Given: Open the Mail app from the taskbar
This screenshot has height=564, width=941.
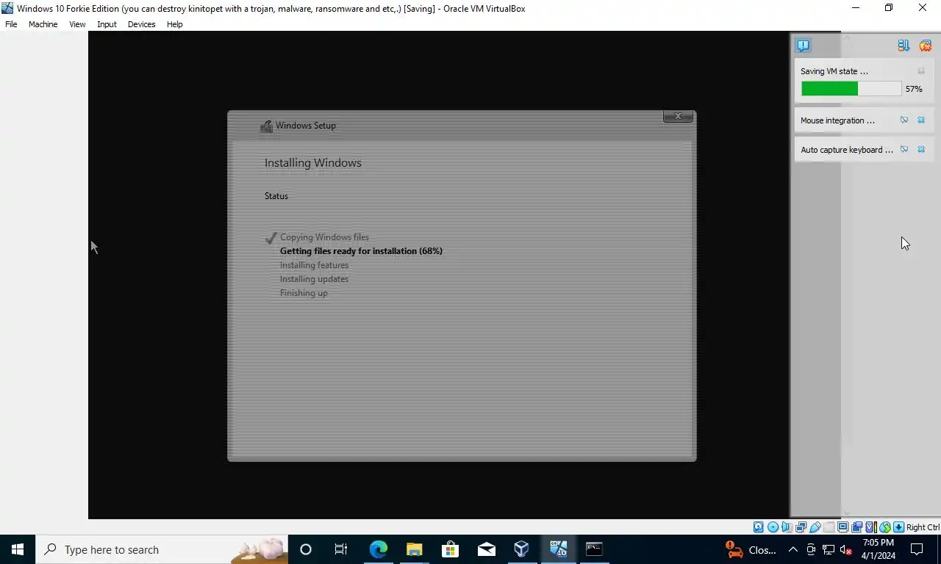Looking at the screenshot, I should (x=486, y=549).
